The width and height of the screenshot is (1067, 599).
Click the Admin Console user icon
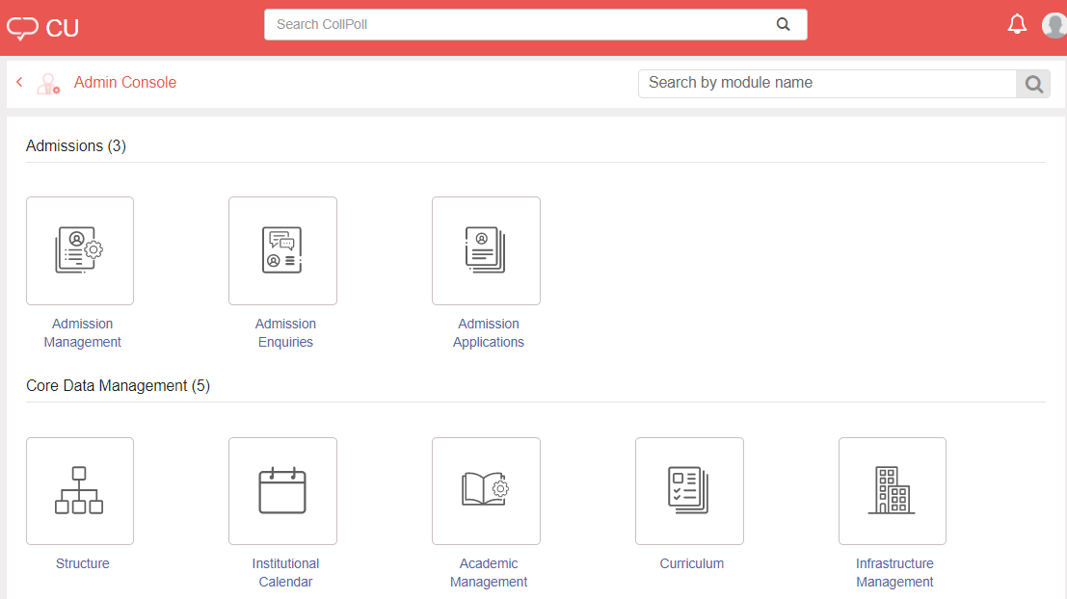pyautogui.click(x=48, y=84)
